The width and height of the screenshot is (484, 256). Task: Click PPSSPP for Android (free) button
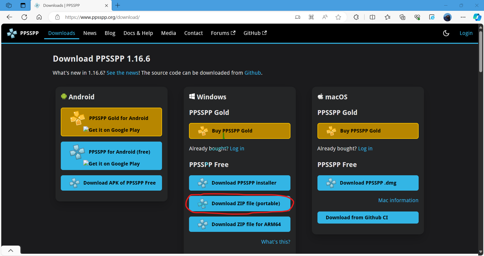111,156
